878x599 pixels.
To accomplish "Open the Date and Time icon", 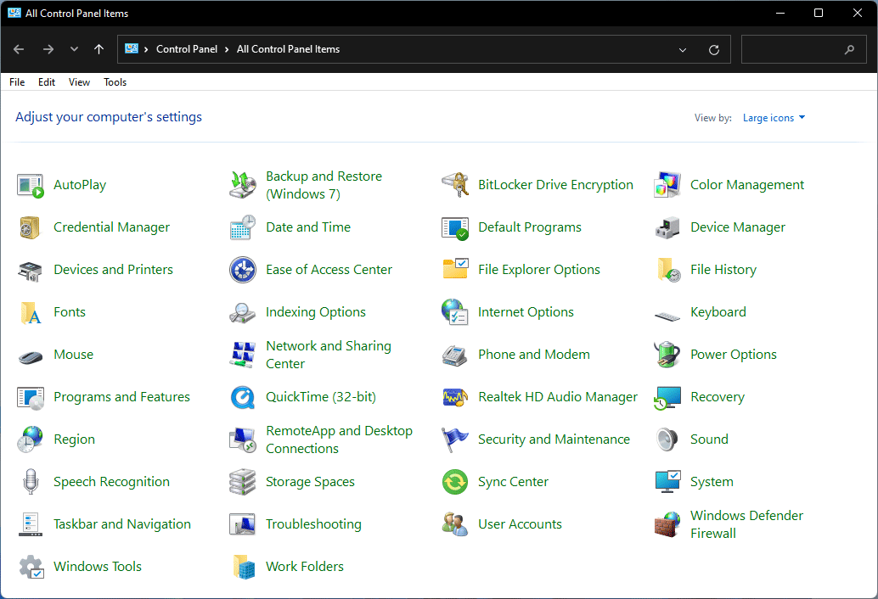I will [x=243, y=227].
